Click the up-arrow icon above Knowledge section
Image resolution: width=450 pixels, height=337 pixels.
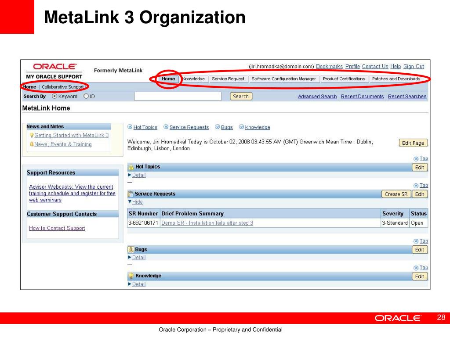[x=416, y=268]
